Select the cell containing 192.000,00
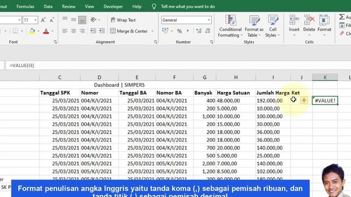The image size is (351, 197). pyautogui.click(x=273, y=101)
